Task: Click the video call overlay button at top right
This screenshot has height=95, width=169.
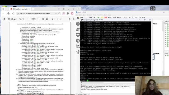Action: [153, 9]
